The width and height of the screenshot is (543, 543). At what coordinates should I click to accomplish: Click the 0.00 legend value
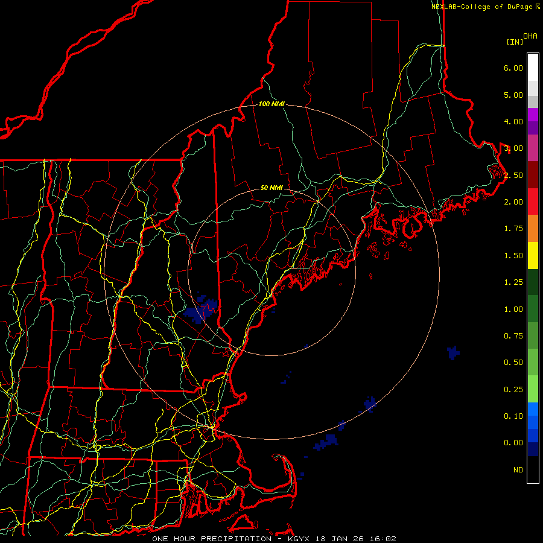coord(513,443)
